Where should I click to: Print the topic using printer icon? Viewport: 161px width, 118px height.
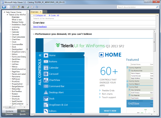coord(27,7)
